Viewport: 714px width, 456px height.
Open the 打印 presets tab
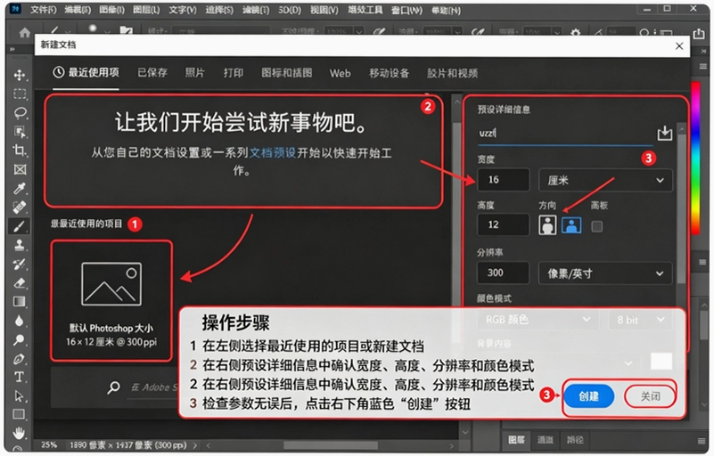(234, 73)
